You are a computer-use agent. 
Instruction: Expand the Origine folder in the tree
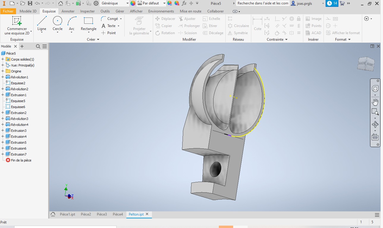[x=3, y=71]
